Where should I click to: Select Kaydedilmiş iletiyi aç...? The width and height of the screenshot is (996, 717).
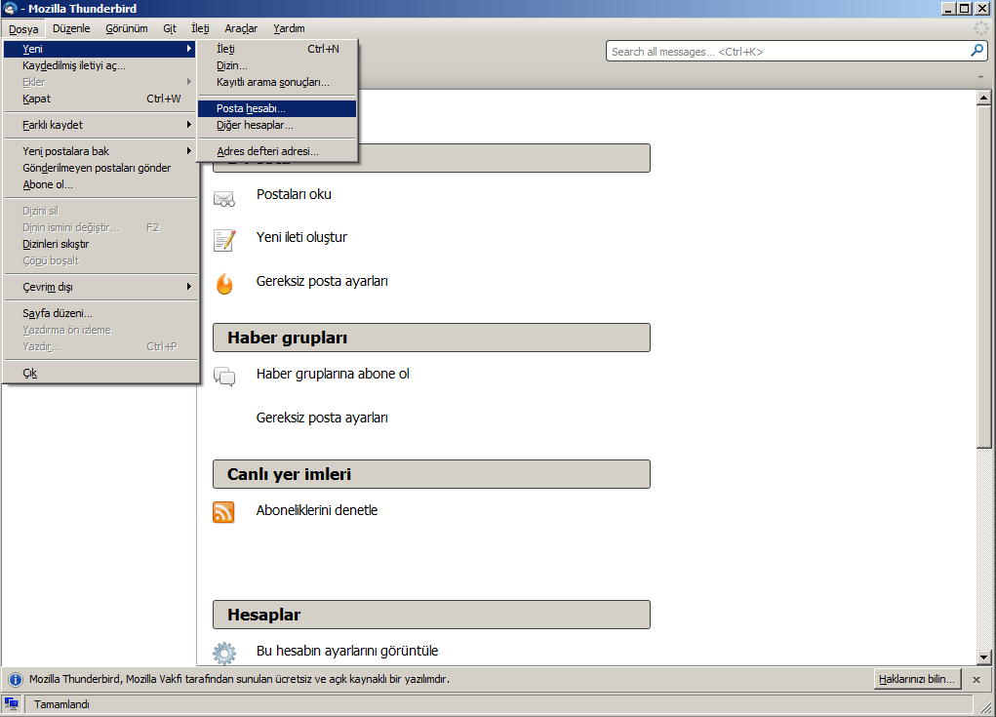(100, 65)
